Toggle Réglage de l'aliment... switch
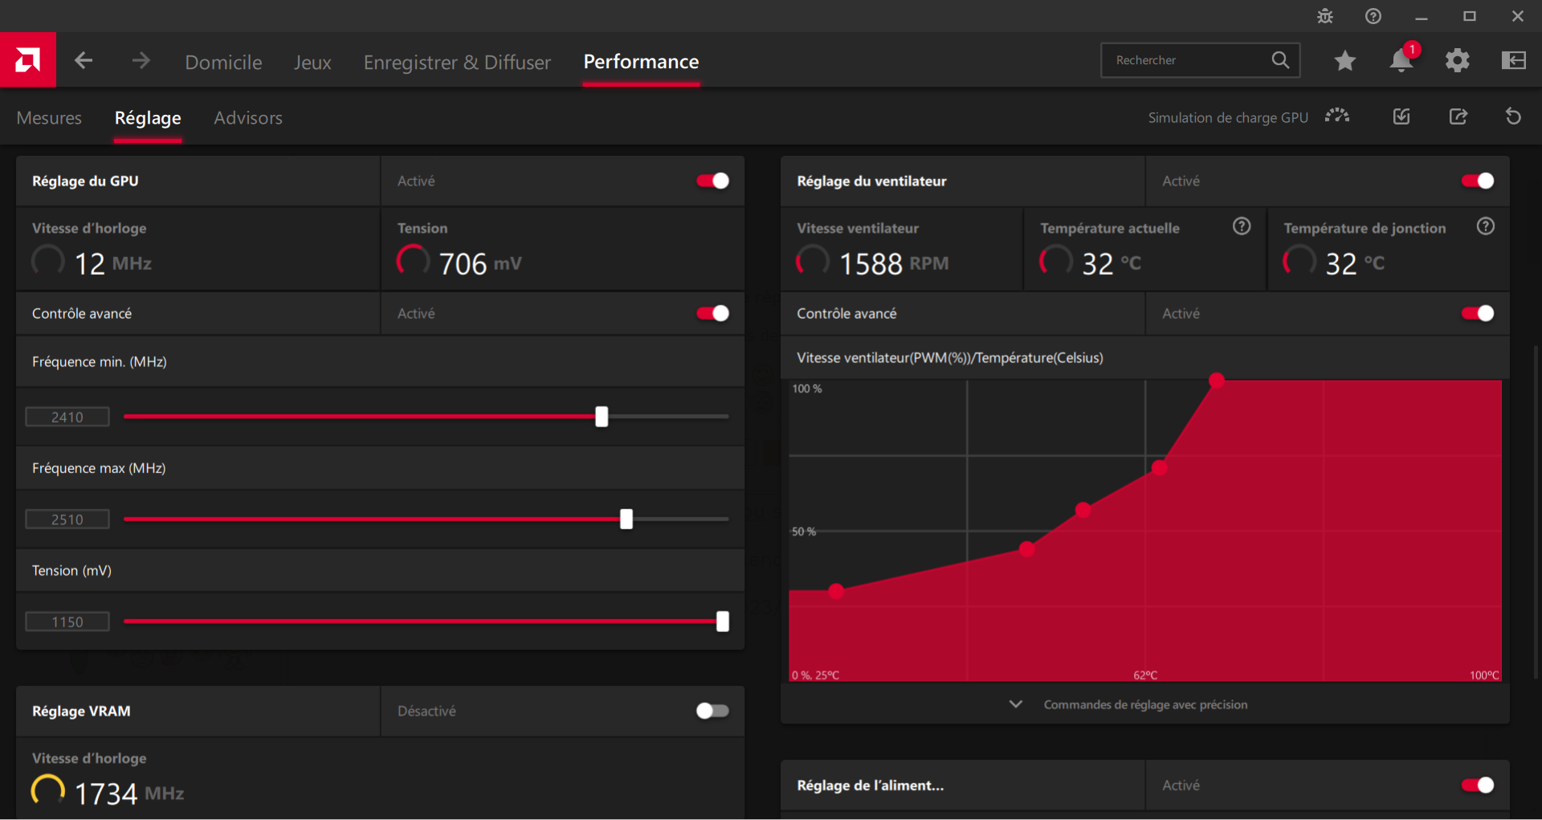This screenshot has height=820, width=1542. [x=1478, y=785]
